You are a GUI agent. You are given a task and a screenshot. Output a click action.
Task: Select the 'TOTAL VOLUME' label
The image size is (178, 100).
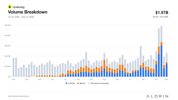(160, 17)
